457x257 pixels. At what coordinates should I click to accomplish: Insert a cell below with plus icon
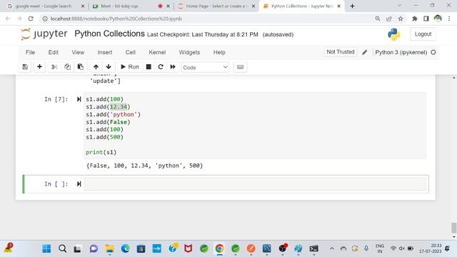coord(39,67)
